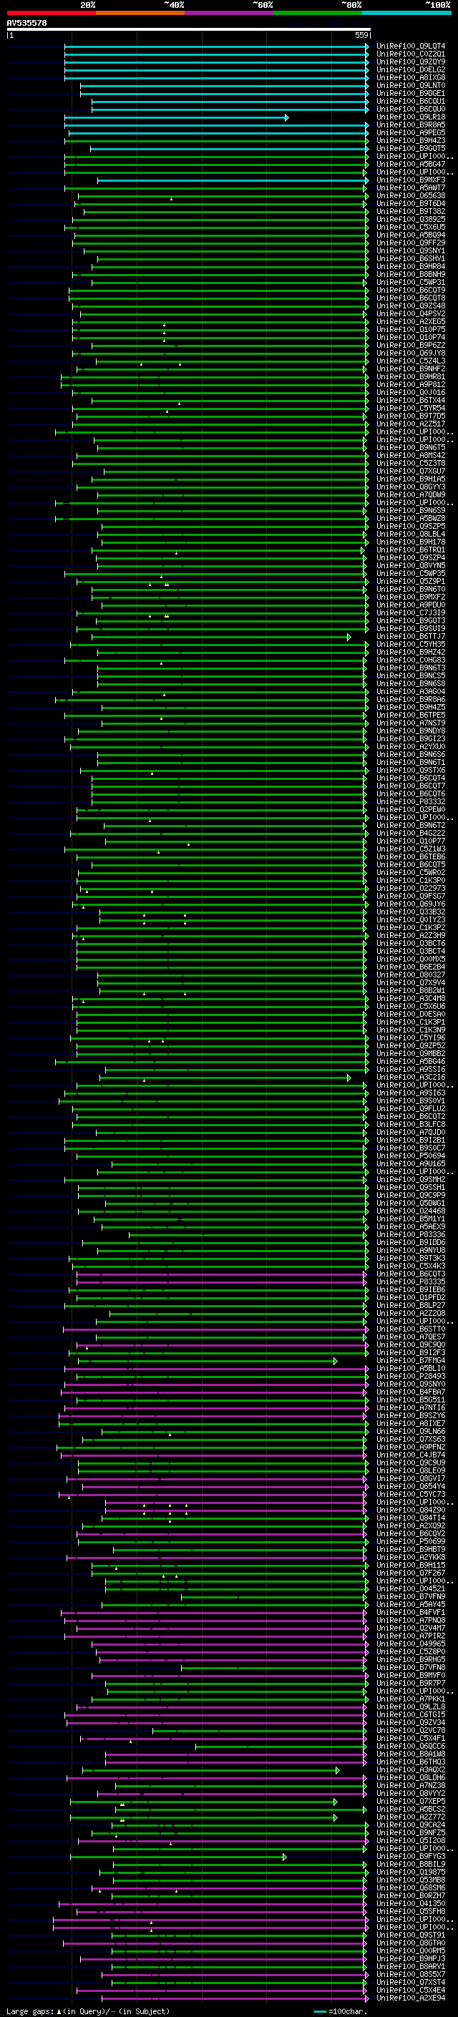Select the UniRef100_Q69JY8 label
This screenshot has width=458, height=2017.
pyautogui.click(x=410, y=353)
